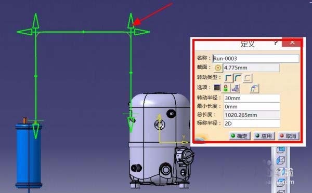
Task: Click the 选项 label text
Action: (x=202, y=87)
